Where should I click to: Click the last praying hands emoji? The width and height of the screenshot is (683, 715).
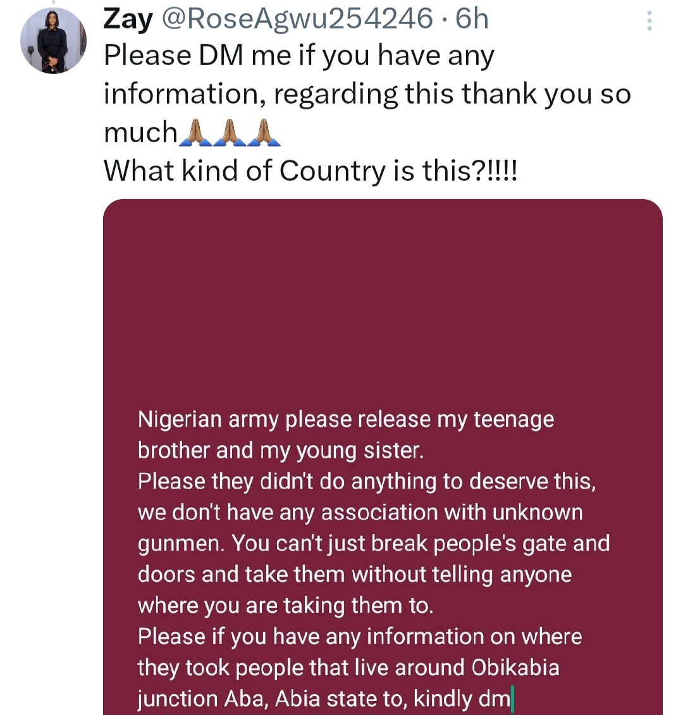(x=265, y=133)
